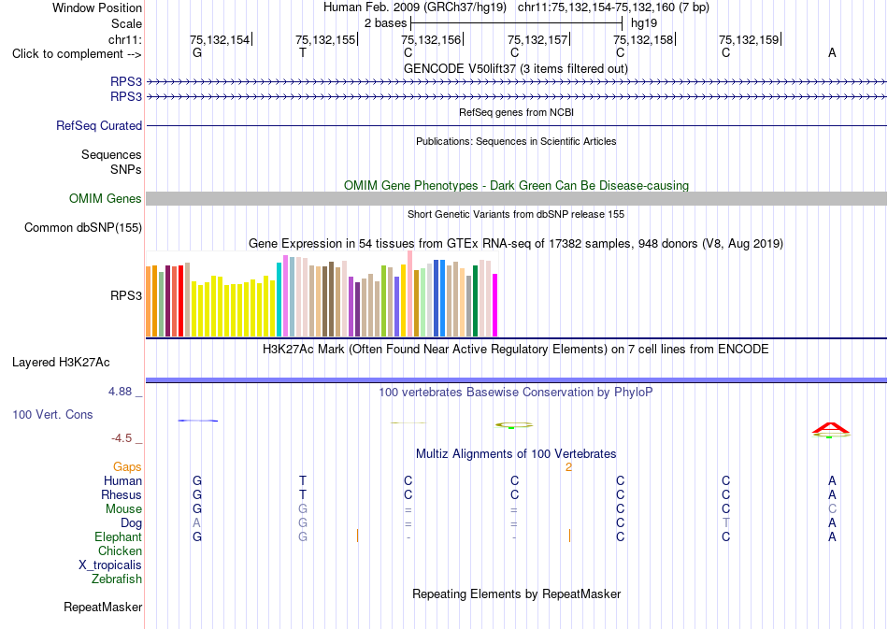Click the 100 Vert. Cons label
Image resolution: width=888 pixels, height=629 pixels.
52,414
